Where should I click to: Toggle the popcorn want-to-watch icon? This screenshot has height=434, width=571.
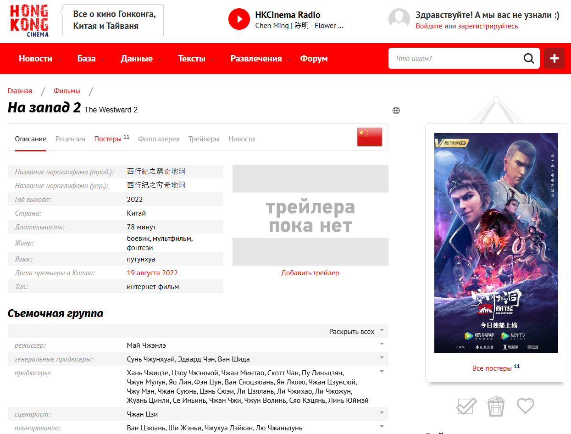coord(496,406)
